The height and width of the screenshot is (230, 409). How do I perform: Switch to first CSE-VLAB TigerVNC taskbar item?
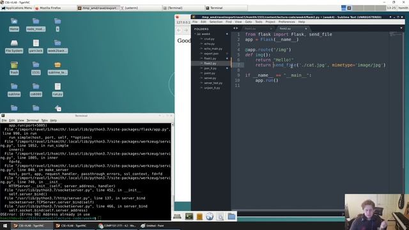[x=31, y=226]
